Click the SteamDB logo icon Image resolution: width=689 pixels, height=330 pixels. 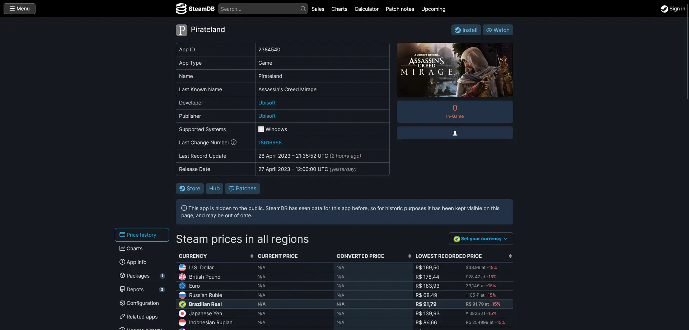(x=181, y=9)
